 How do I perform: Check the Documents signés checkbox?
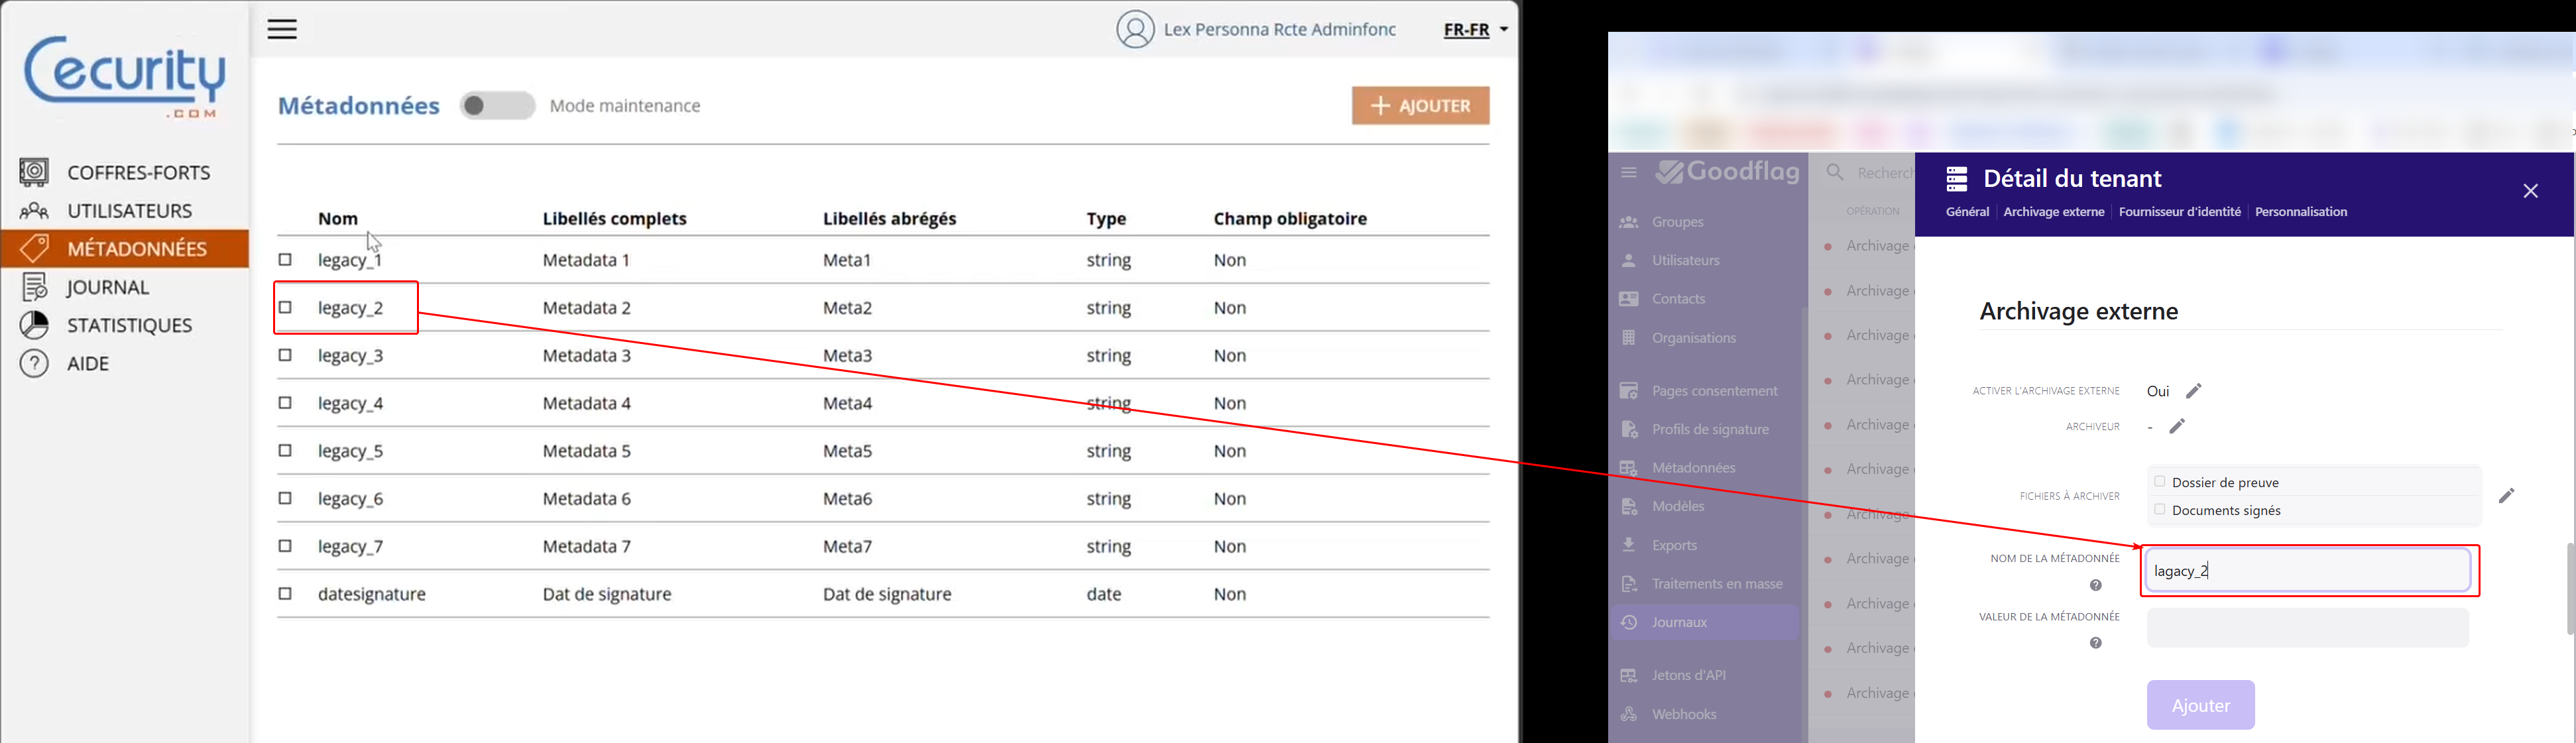[x=2159, y=510]
